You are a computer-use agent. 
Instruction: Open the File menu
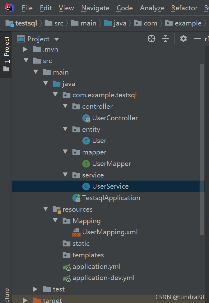click(x=27, y=8)
